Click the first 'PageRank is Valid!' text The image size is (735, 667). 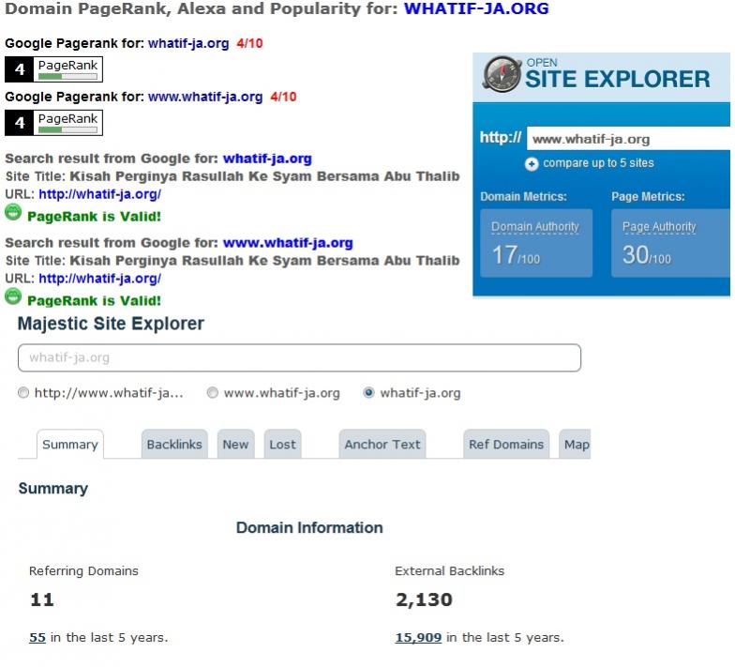[x=94, y=217]
